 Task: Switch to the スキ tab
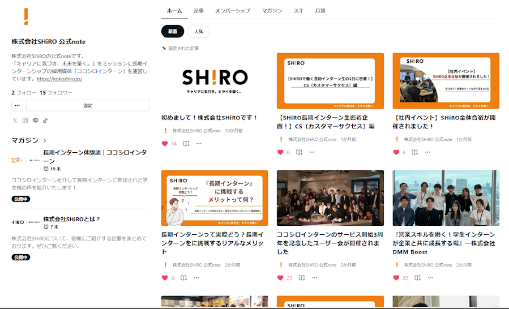298,11
